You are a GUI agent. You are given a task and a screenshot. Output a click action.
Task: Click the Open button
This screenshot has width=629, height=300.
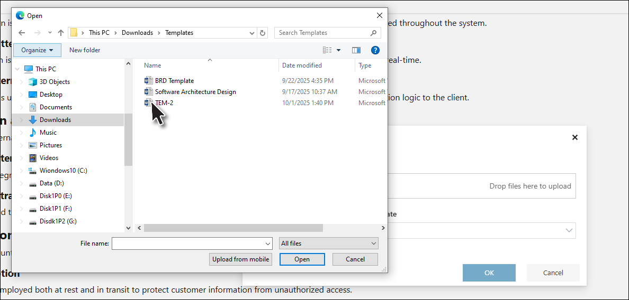click(302, 259)
